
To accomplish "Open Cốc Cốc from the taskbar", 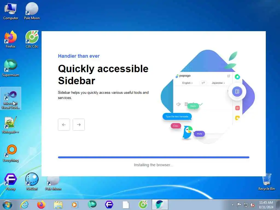I will pyautogui.click(x=143, y=205).
